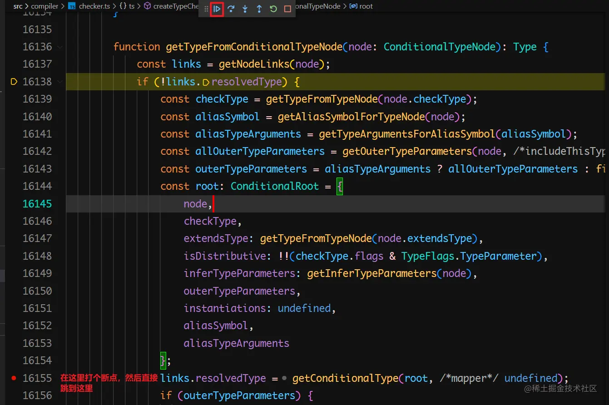Select line number 16140
The height and width of the screenshot is (405, 609).
coord(37,117)
